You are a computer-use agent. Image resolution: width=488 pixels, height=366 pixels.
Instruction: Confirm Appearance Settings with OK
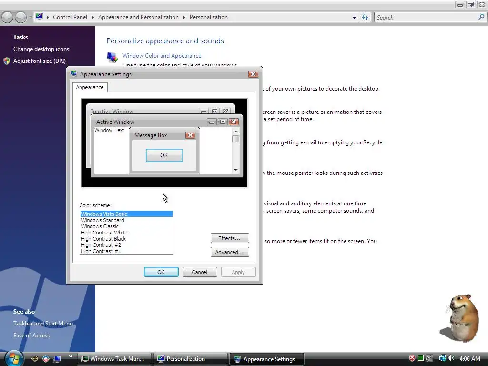pyautogui.click(x=161, y=272)
